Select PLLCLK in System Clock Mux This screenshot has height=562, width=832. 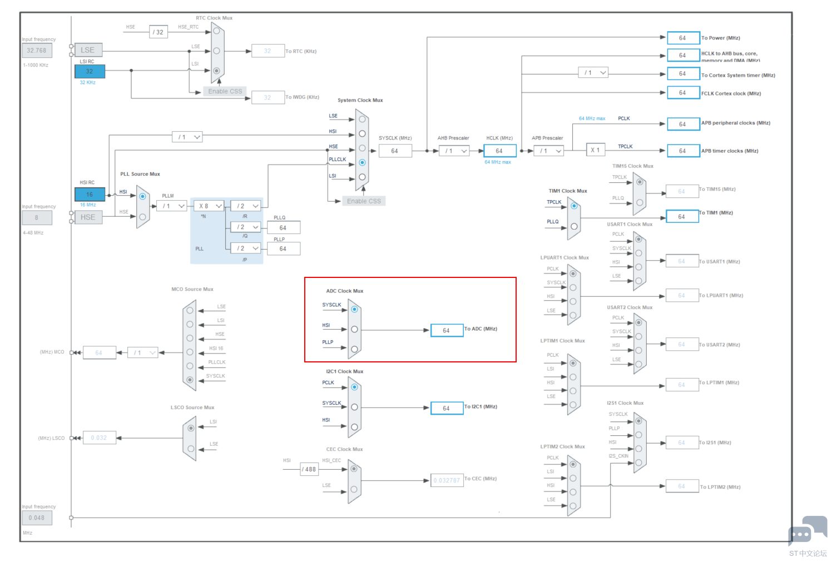tap(362, 162)
